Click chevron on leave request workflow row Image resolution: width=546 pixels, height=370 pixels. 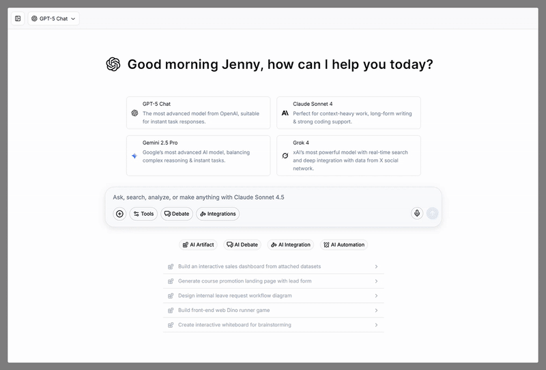376,296
